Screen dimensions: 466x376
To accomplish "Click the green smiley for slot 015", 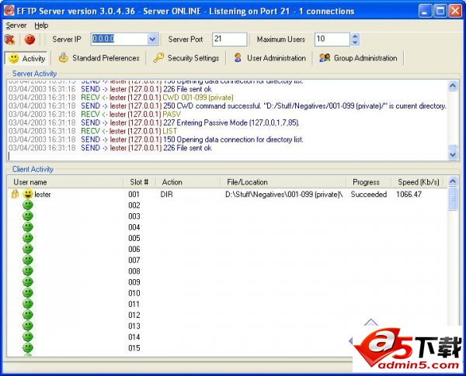I will [28, 348].
